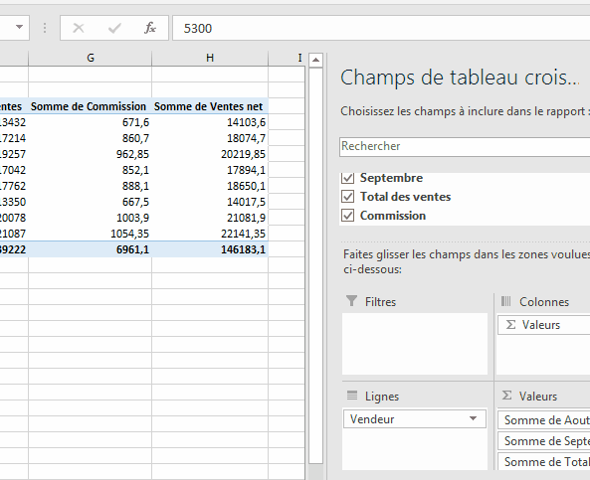Viewport: 590px width, 480px height.
Task: Select cell with value 888,1
Action: coord(90,186)
